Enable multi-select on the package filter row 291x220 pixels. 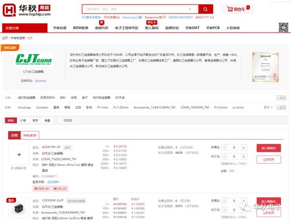click(281, 108)
